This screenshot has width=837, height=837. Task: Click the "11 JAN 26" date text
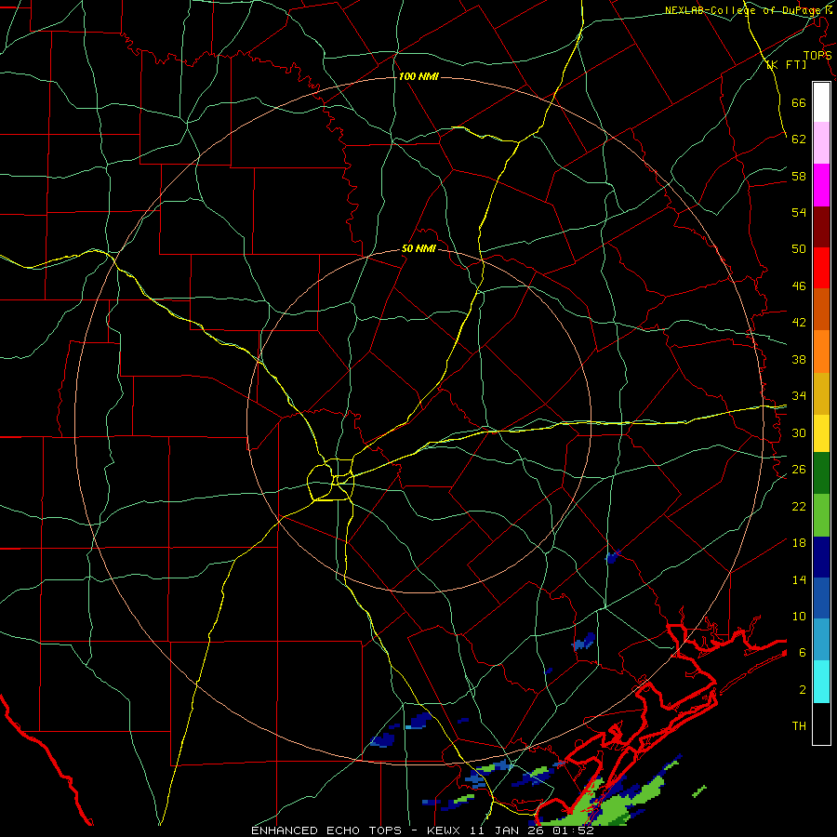click(506, 830)
